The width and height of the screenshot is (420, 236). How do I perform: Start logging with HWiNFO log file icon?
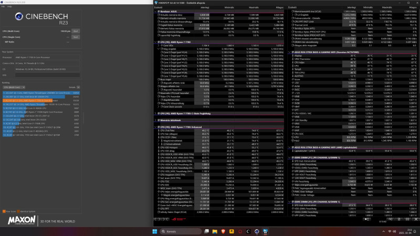(x=399, y=219)
